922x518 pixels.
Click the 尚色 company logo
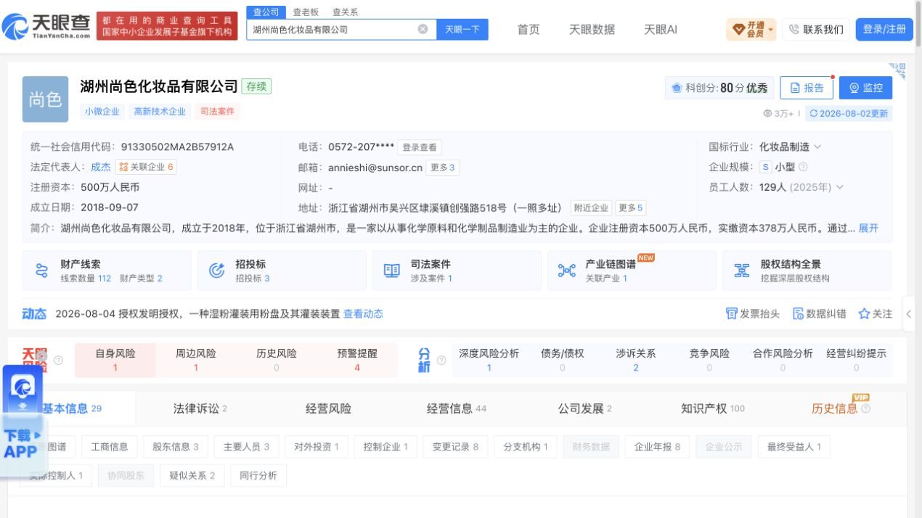point(45,99)
